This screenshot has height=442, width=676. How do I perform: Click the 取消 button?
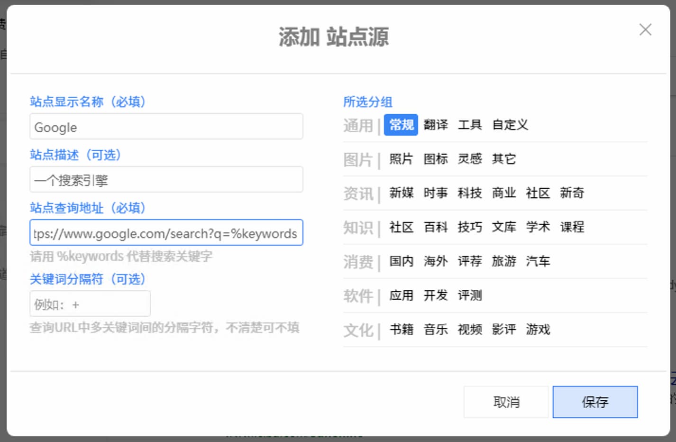[506, 402]
